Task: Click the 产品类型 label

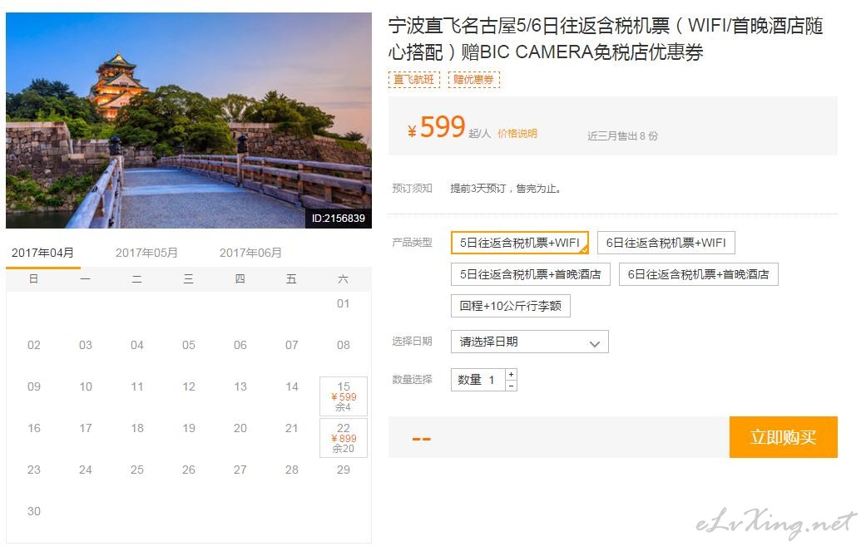Action: [x=412, y=242]
